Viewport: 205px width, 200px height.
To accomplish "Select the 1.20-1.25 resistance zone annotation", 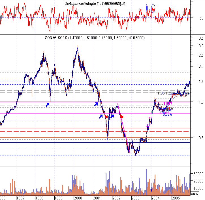I will coord(174,93).
